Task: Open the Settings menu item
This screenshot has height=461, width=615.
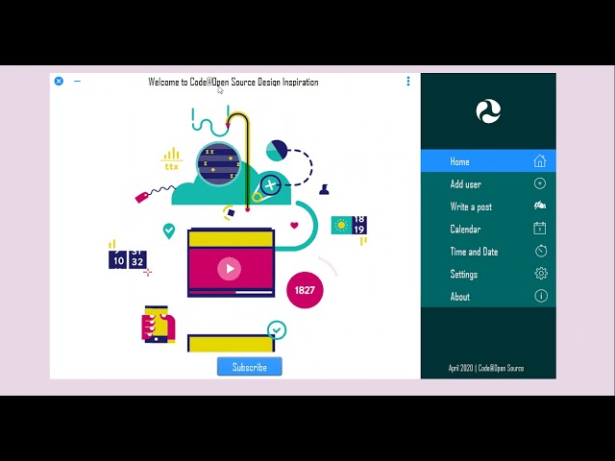Action: click(488, 274)
